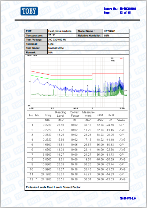
Task: Click over value -23.74
Action: pyautogui.click(x=110, y=164)
